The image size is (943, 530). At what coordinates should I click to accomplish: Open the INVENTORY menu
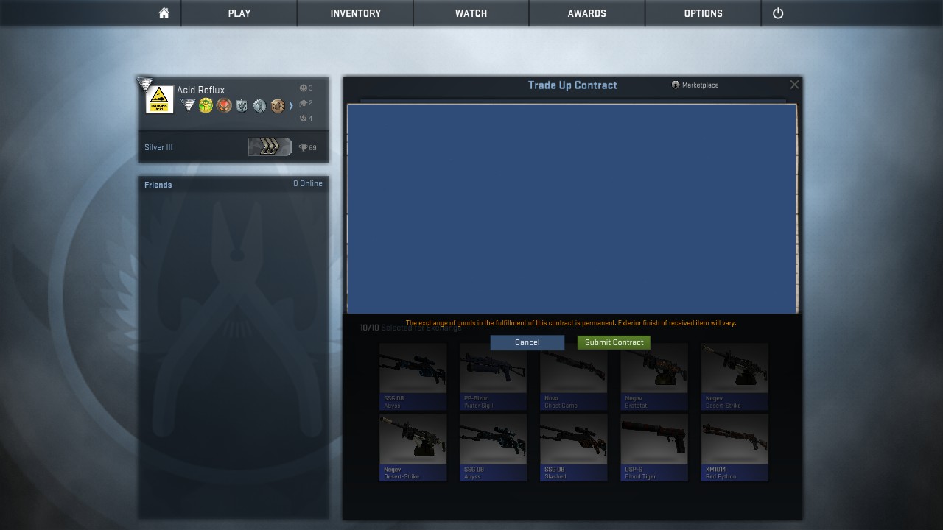click(356, 13)
